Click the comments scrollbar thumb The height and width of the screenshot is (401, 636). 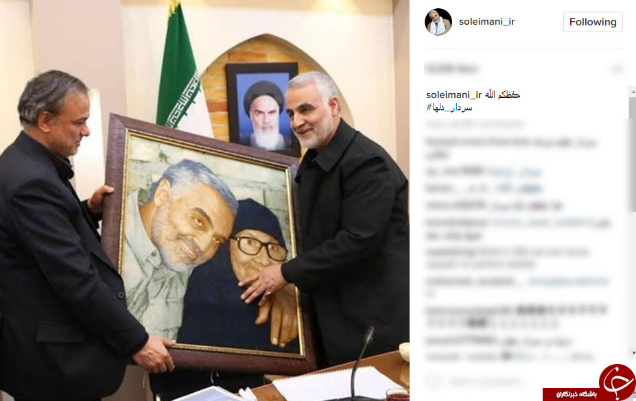pyautogui.click(x=633, y=154)
